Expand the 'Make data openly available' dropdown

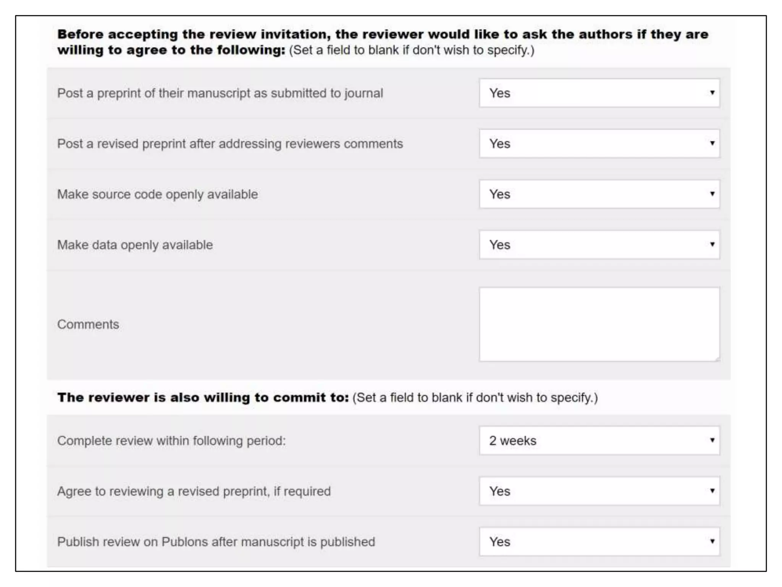pos(599,245)
